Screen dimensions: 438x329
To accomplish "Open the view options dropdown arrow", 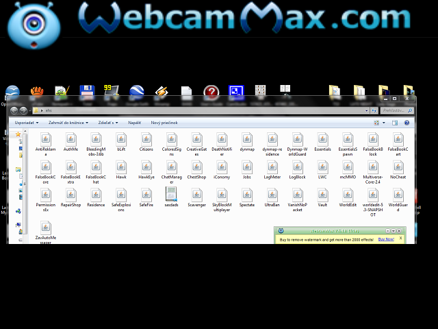I will pyautogui.click(x=384, y=123).
